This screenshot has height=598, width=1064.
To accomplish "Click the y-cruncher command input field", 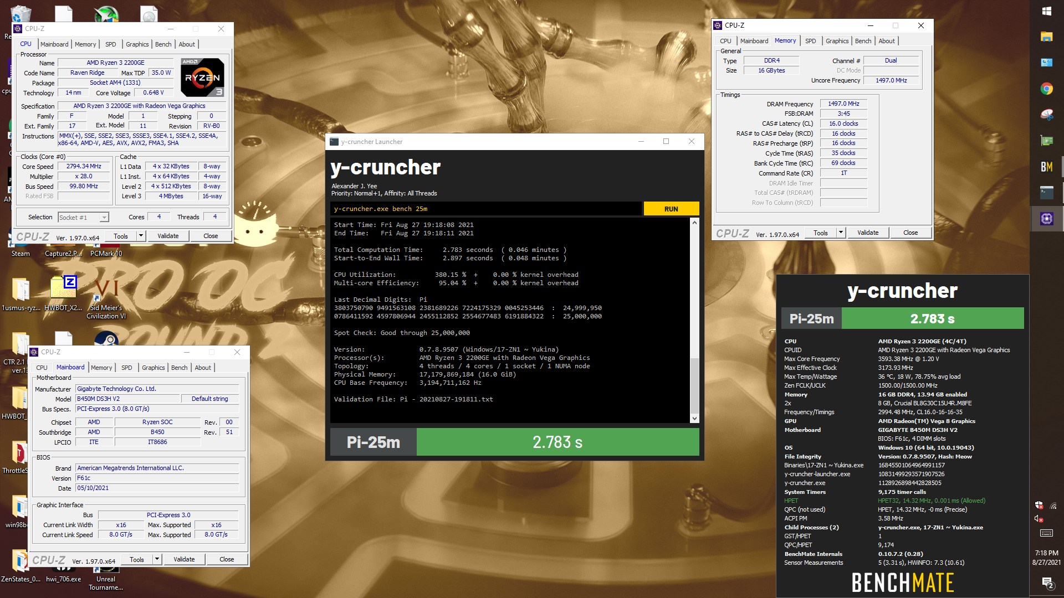I will pos(486,209).
